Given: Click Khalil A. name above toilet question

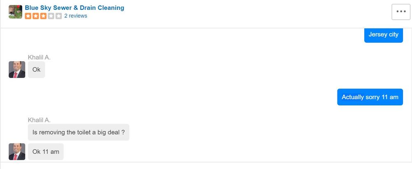Looking at the screenshot, I should click(39, 120).
